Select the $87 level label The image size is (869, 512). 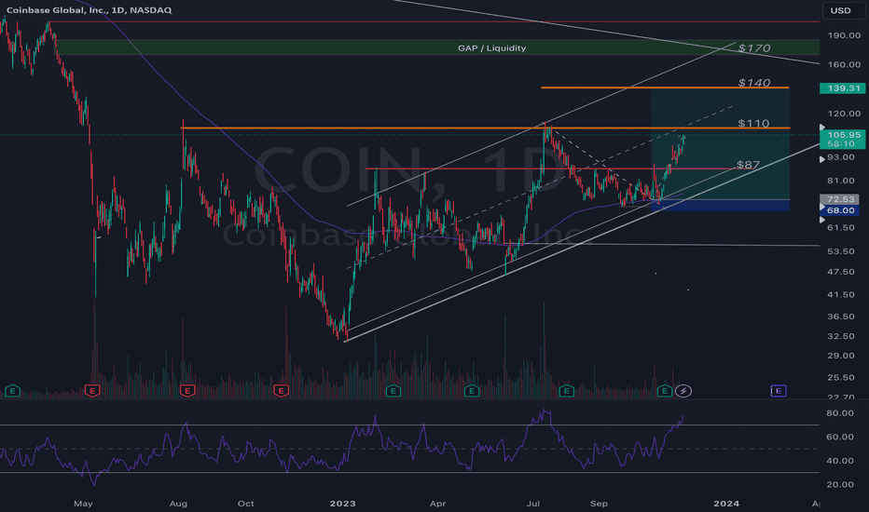click(x=748, y=165)
